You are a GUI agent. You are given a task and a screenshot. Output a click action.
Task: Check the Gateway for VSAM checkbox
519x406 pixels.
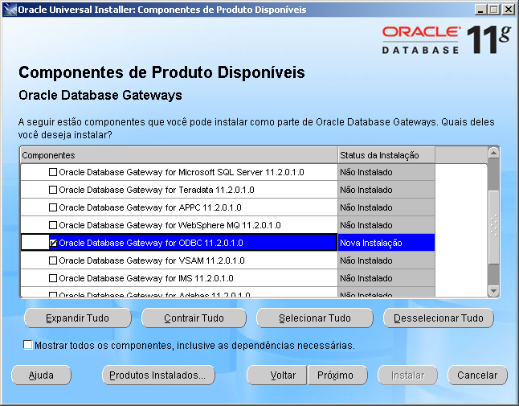click(x=53, y=260)
